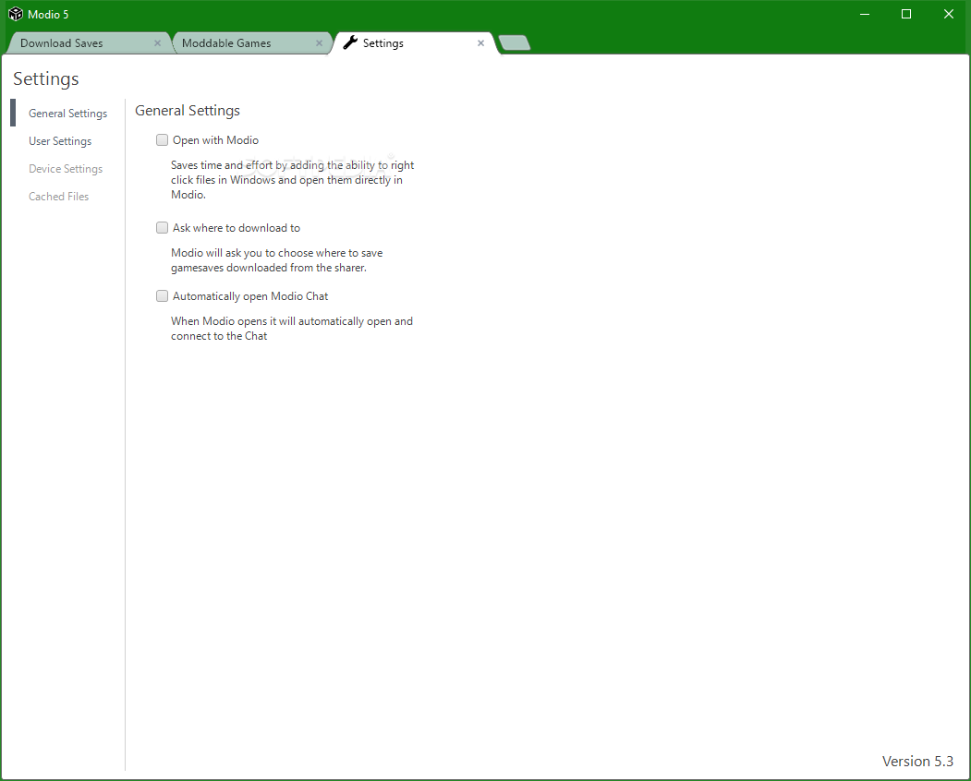The width and height of the screenshot is (971, 781).
Task: Maximize the Modio 5 window
Action: pyautogui.click(x=906, y=14)
